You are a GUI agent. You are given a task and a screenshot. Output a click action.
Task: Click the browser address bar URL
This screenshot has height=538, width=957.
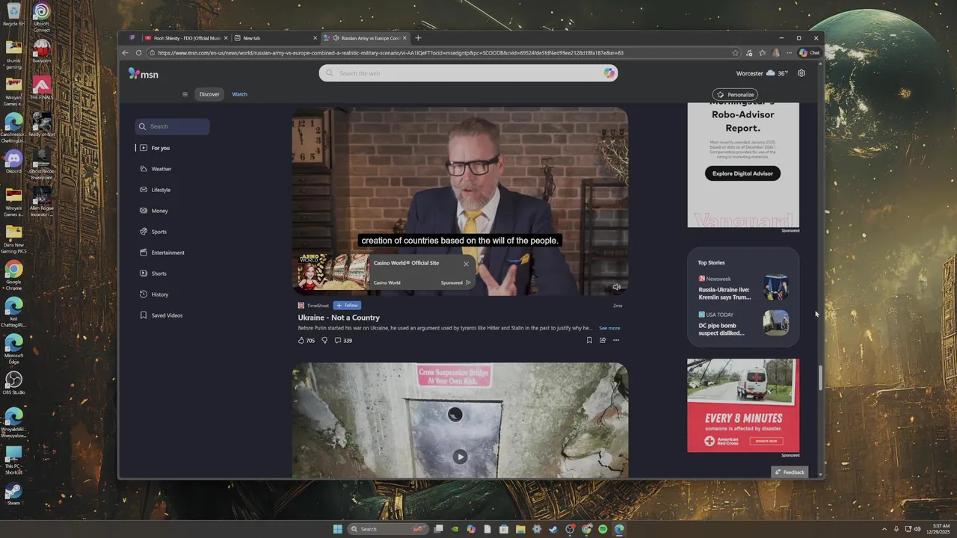pos(391,53)
